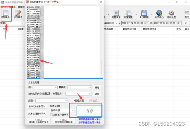Click the 备份数据 floppy disk icon
The width and height of the screenshot is (190, 129).
point(144,13)
